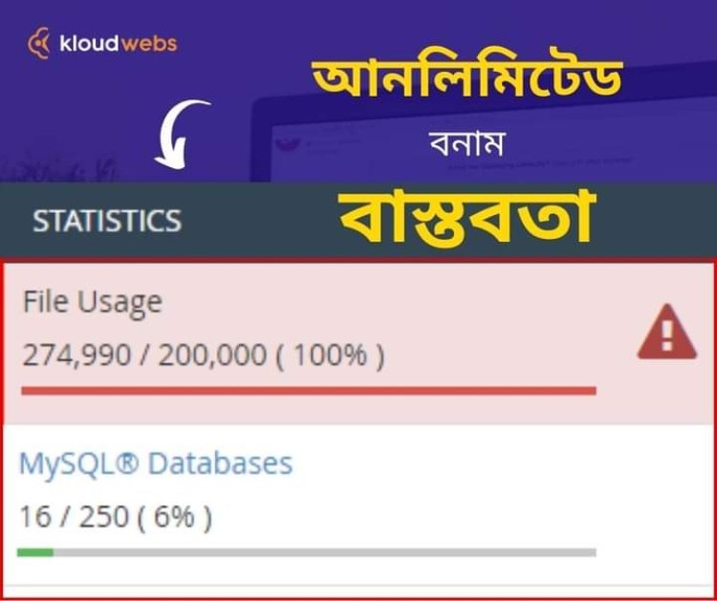Image resolution: width=717 pixels, height=601 pixels.
Task: Click the 16 / 250 (6%) value
Action: (115, 517)
